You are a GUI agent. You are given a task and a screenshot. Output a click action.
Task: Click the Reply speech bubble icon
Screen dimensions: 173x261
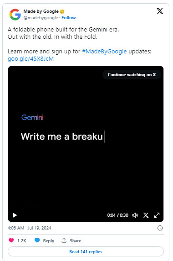click(x=37, y=240)
